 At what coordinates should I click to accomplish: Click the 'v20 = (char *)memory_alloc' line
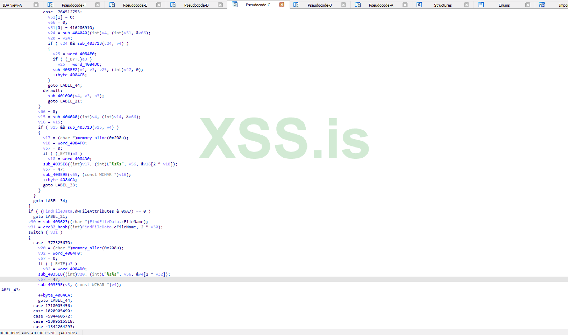81,248
